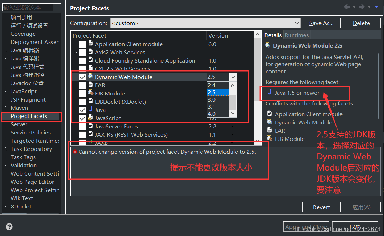
Task: Click the Cloud Foundry Standalone Application icon
Action: [x=91, y=60]
